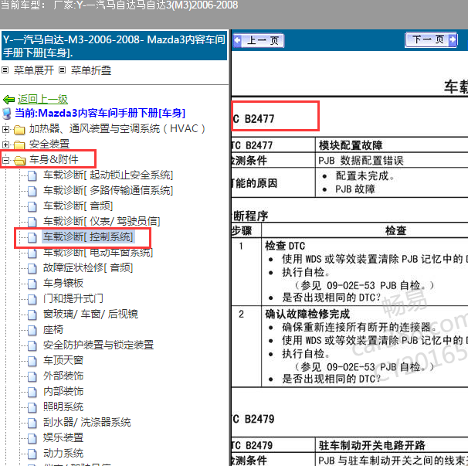The width and height of the screenshot is (468, 466).
Task: Open the 照明系统 document
Action: pyautogui.click(x=63, y=406)
